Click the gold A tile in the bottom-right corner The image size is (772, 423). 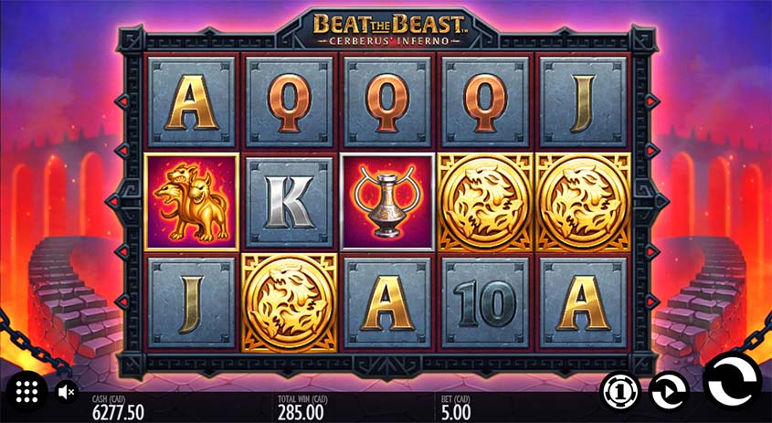tap(584, 302)
